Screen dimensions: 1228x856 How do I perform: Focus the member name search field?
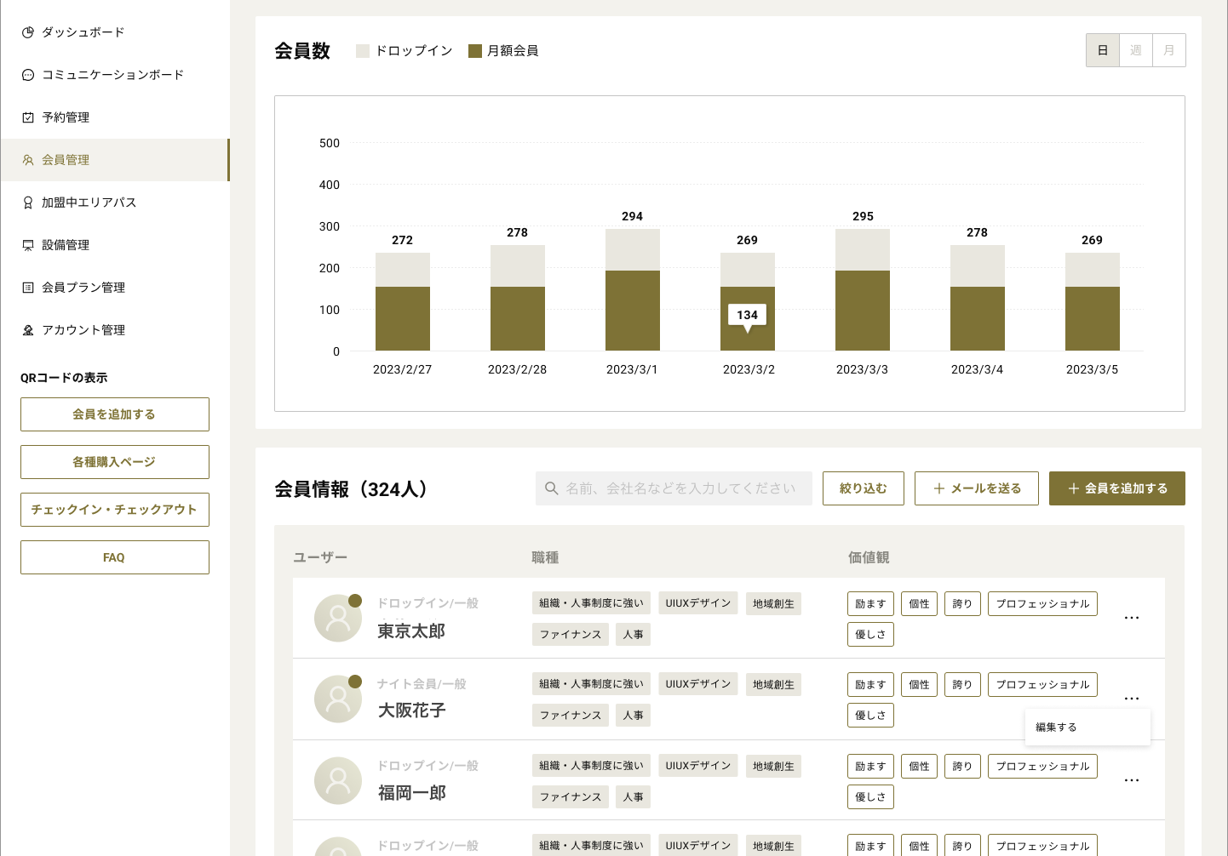coord(674,488)
